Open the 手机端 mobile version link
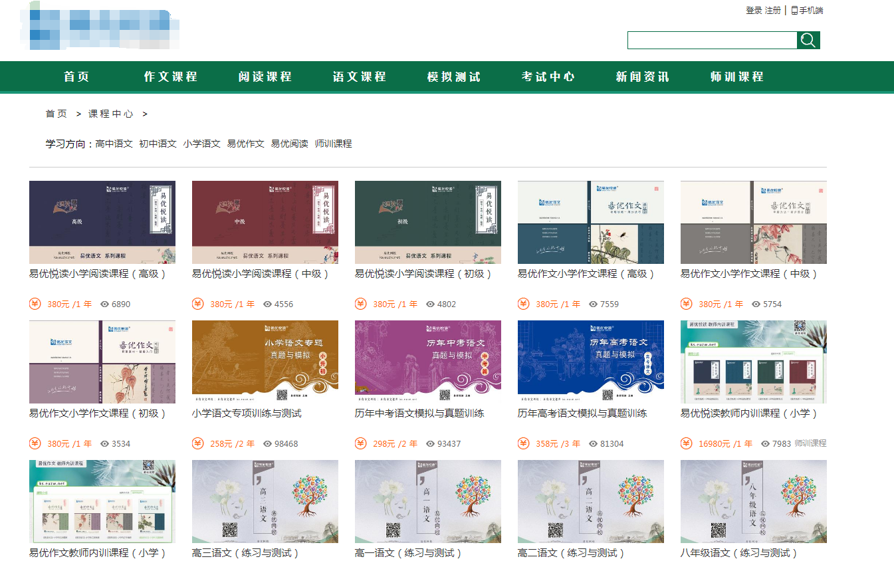The image size is (894, 571). point(811,11)
